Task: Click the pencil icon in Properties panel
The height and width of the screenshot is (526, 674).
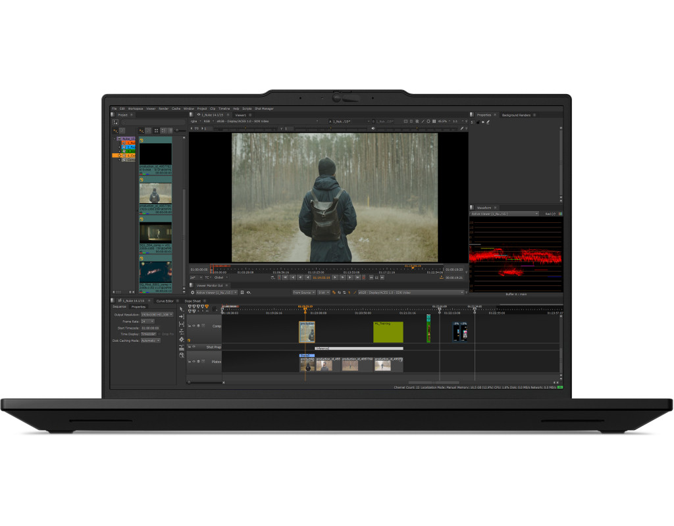Action: 488,122
